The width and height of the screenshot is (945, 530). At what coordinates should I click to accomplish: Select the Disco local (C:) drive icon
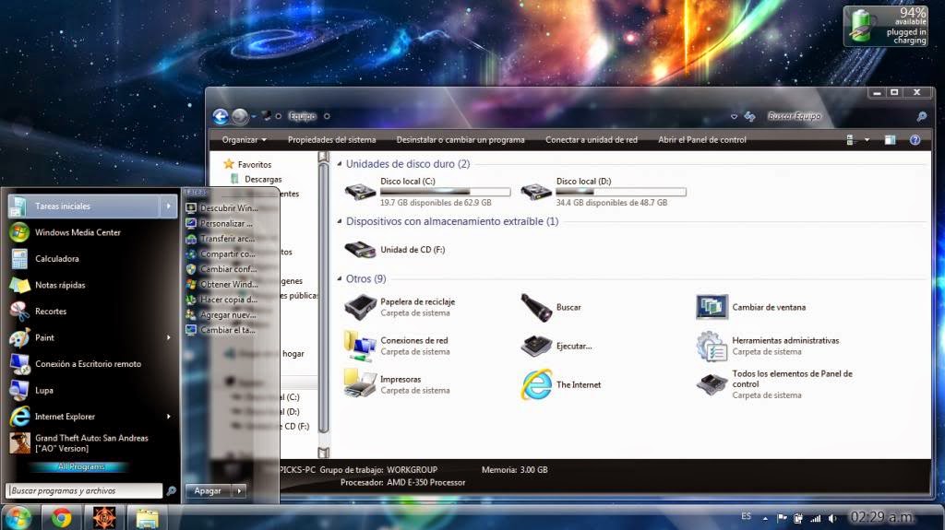361,192
